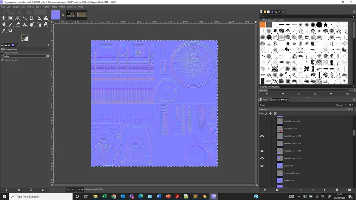Open the Colors menu
Viewport: 356px width, 200px height.
point(47,7)
